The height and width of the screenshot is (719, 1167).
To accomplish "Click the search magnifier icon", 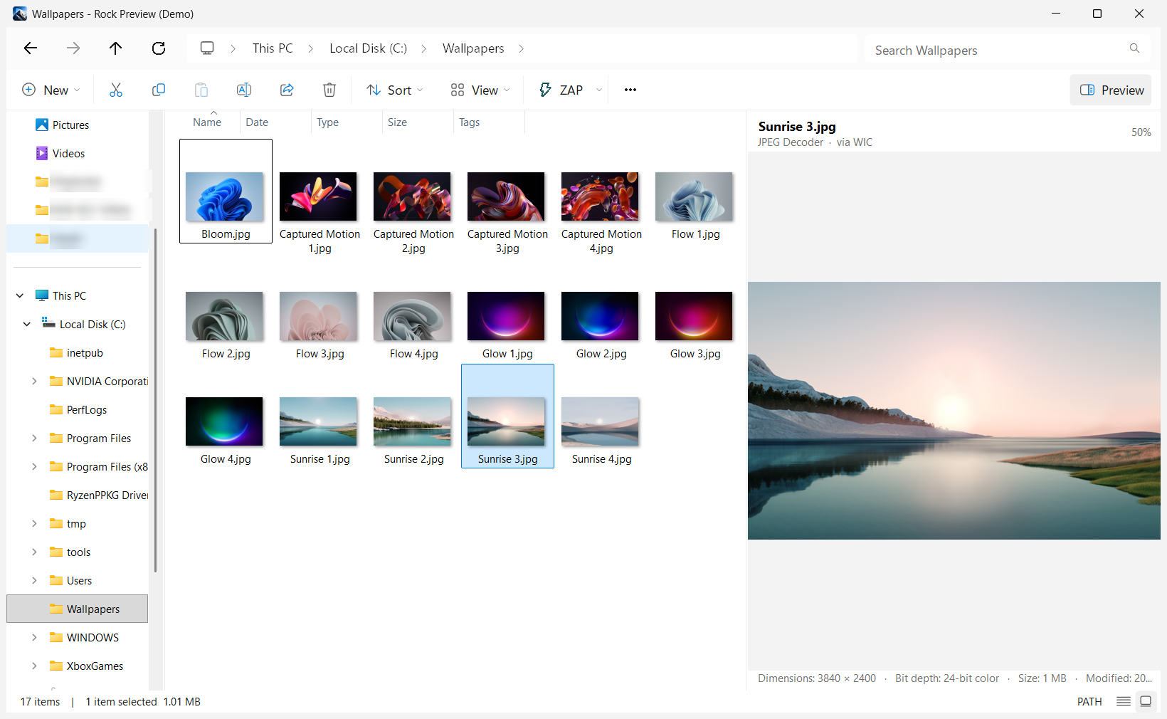I will click(x=1134, y=48).
